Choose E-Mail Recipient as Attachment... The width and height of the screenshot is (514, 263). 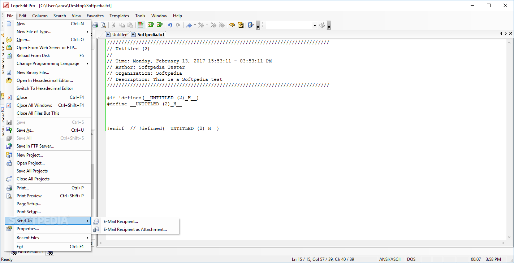coord(135,229)
